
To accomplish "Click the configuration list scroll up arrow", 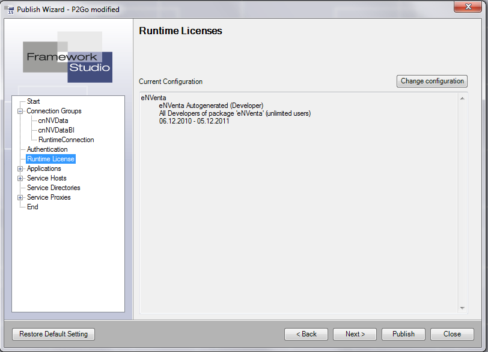I will [463, 98].
